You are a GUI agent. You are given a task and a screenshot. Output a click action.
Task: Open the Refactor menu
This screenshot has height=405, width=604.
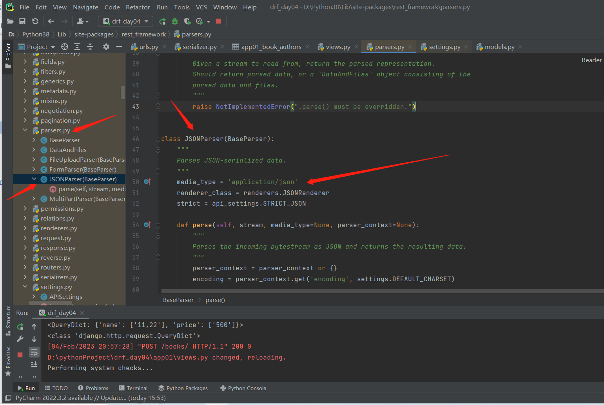138,7
